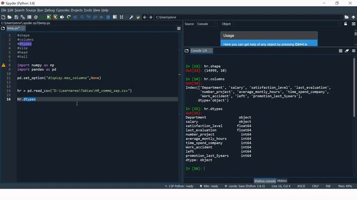The width and height of the screenshot is (357, 200).
Task: Click the ASCII encoding status entry
Action: click(x=301, y=186)
